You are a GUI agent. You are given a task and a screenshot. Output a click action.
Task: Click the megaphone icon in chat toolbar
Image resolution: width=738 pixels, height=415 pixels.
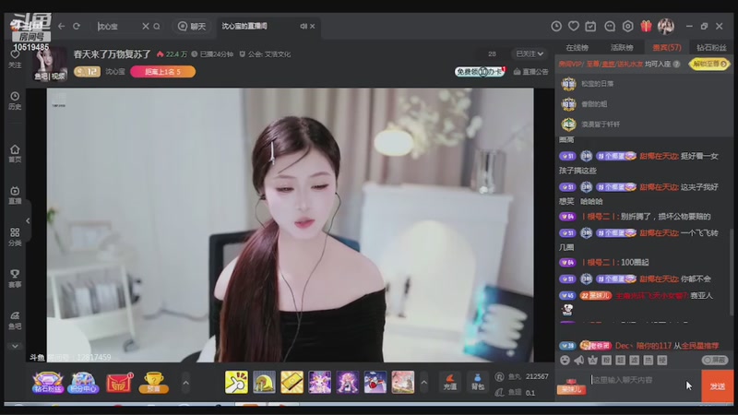point(579,360)
